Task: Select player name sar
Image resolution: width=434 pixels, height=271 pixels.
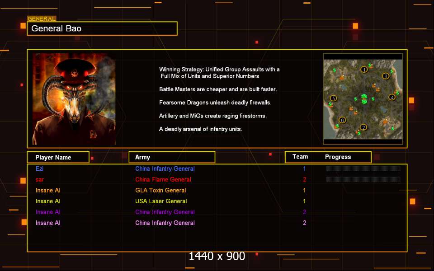Action: pyautogui.click(x=40, y=180)
